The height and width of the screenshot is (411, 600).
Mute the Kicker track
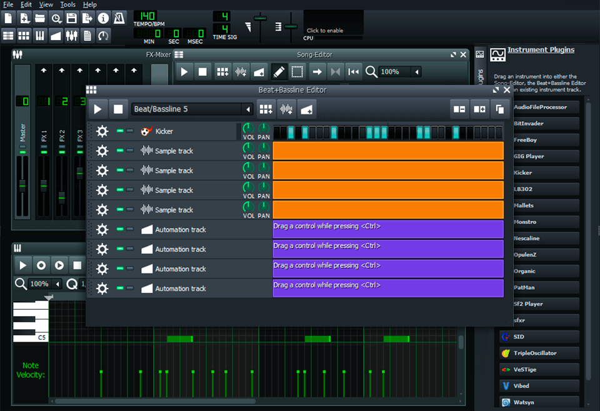point(119,131)
